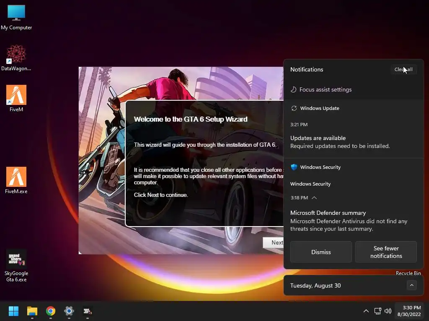Open My Computer desktop icon
429x321 pixels.
[x=16, y=17]
